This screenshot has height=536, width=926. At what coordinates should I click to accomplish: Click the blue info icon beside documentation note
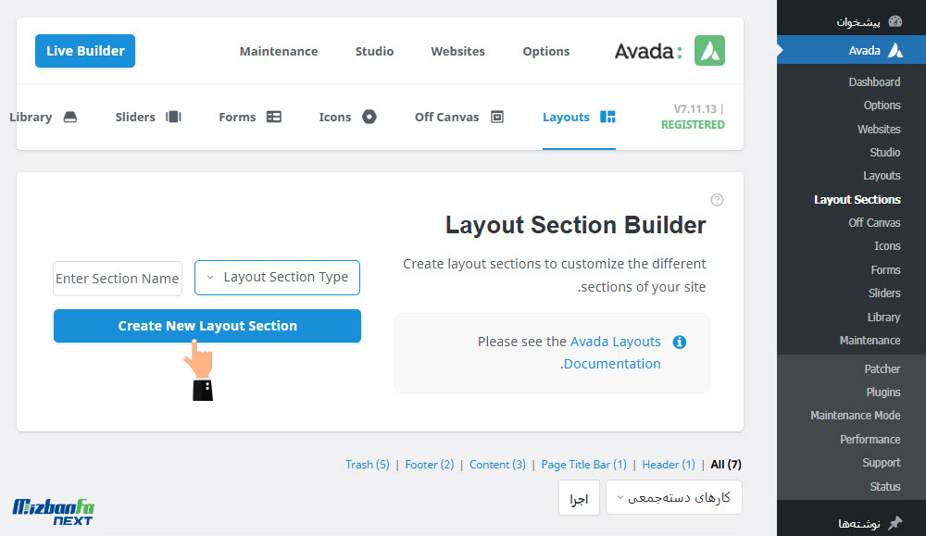[x=680, y=342]
